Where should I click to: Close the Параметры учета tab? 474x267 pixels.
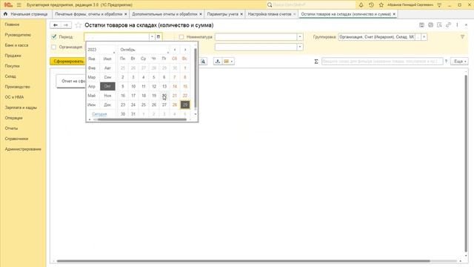[x=241, y=14]
